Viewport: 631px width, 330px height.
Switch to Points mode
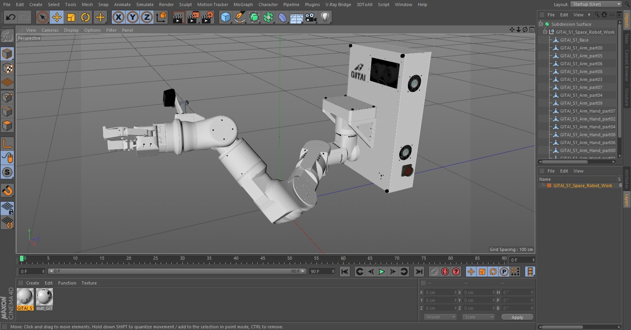[7, 97]
